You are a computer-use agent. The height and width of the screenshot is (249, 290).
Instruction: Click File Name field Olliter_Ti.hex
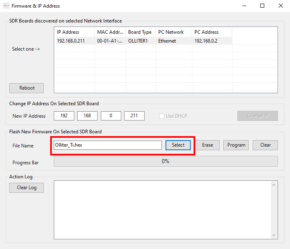pyautogui.click(x=108, y=145)
